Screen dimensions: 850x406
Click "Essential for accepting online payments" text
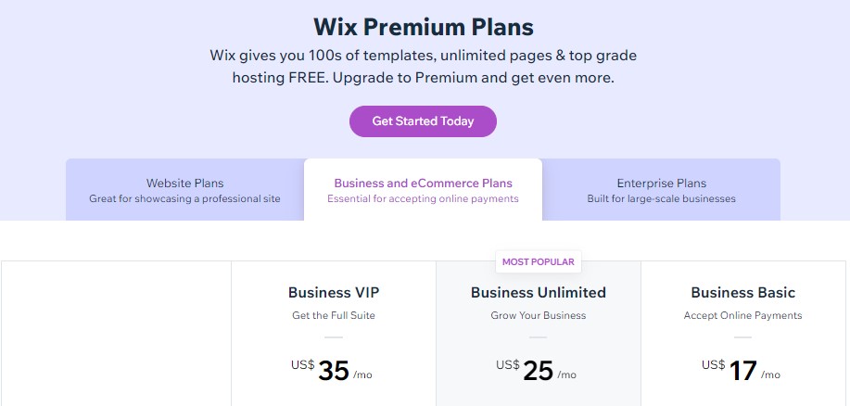click(x=423, y=198)
